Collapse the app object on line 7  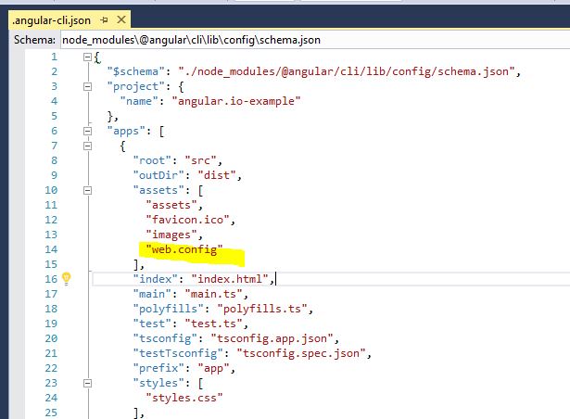pyautogui.click(x=87, y=146)
